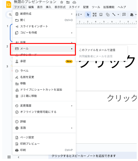Click the shape tool icon
Screen dimensions: 138x161
[108, 15]
